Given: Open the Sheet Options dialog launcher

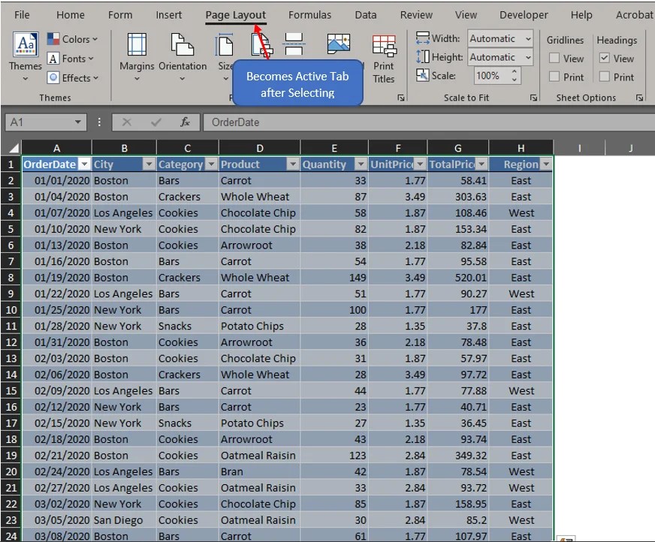Looking at the screenshot, I should click(x=639, y=98).
